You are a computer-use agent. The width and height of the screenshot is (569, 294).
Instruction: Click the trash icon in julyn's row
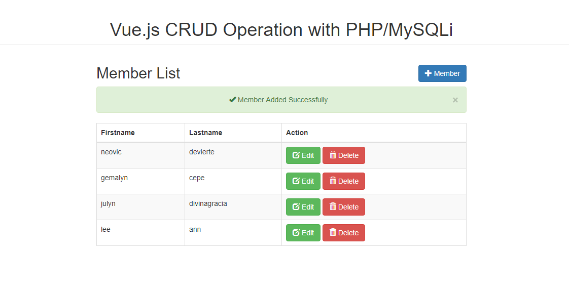coord(333,206)
